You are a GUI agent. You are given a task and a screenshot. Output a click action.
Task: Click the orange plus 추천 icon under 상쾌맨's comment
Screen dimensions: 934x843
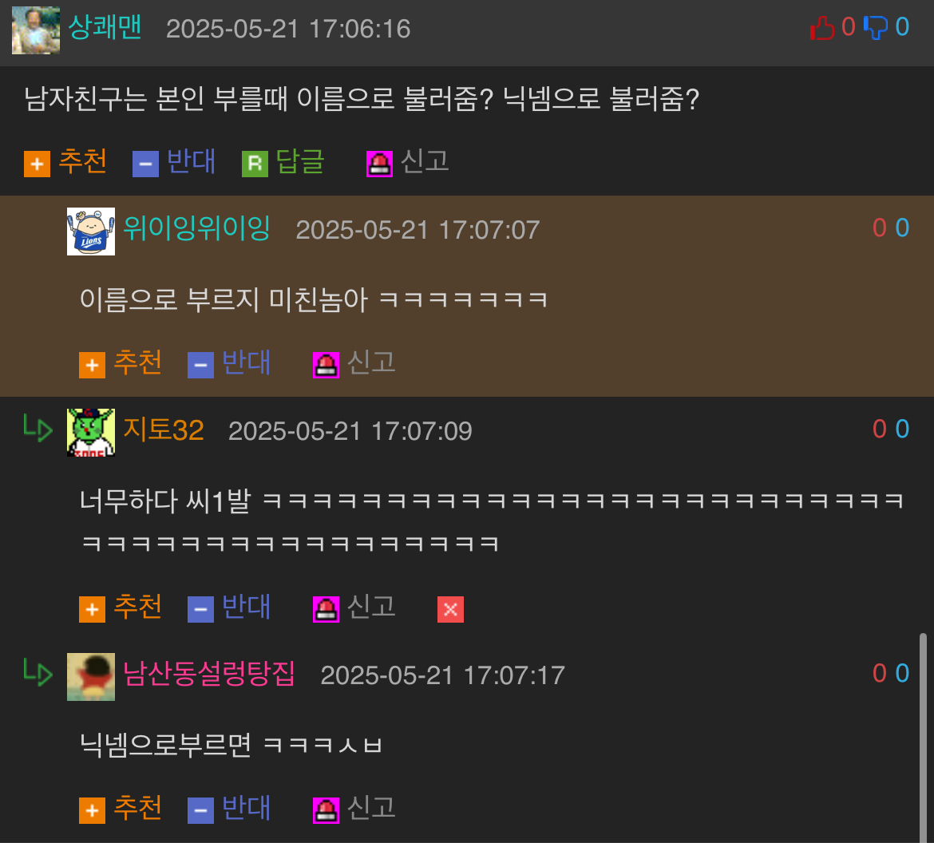(x=37, y=164)
